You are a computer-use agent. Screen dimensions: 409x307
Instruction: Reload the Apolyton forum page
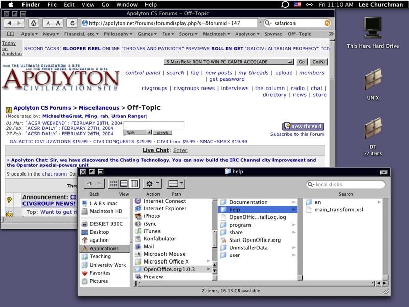(73, 23)
